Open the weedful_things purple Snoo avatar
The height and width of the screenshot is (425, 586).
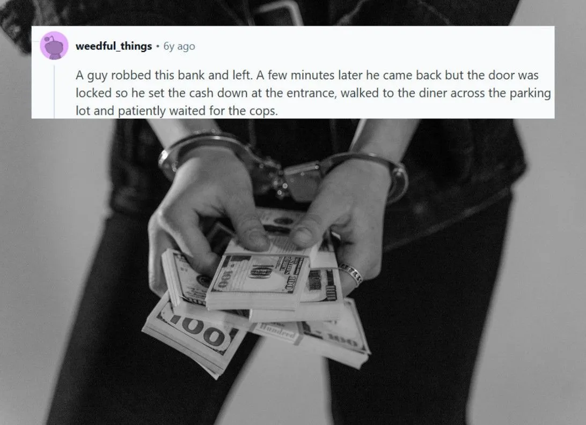pos(54,46)
